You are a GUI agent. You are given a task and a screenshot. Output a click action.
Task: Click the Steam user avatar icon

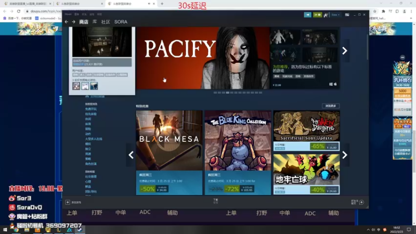326,15
